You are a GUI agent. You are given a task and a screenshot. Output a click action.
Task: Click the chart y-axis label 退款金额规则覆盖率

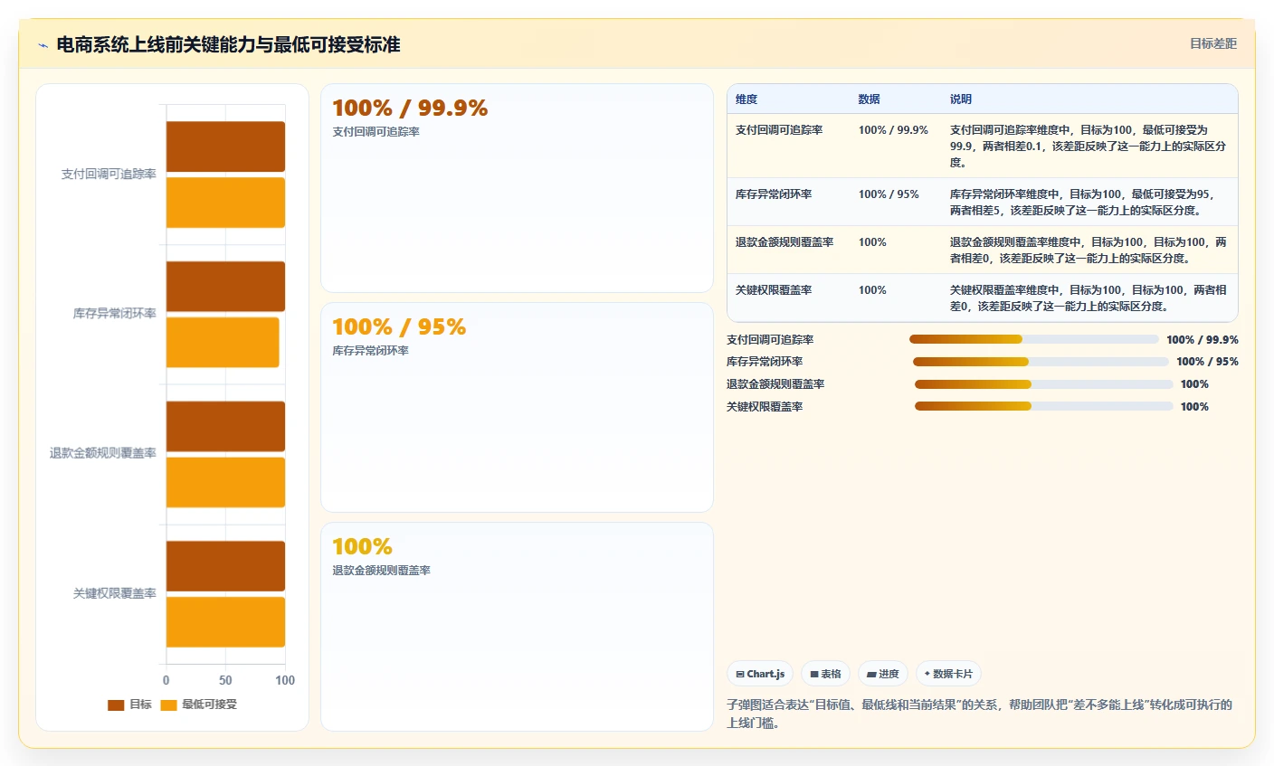[103, 453]
